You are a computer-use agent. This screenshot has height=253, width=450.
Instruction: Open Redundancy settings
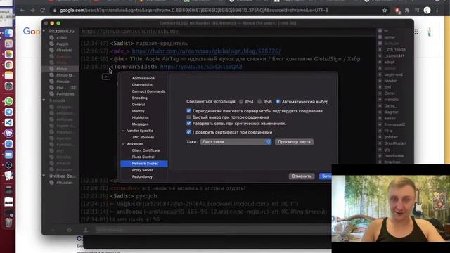pyautogui.click(x=142, y=177)
